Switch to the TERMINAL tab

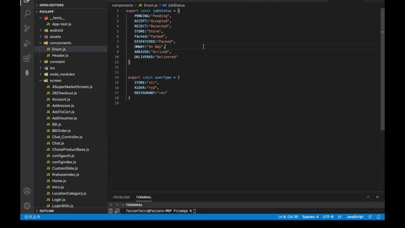pos(144,197)
